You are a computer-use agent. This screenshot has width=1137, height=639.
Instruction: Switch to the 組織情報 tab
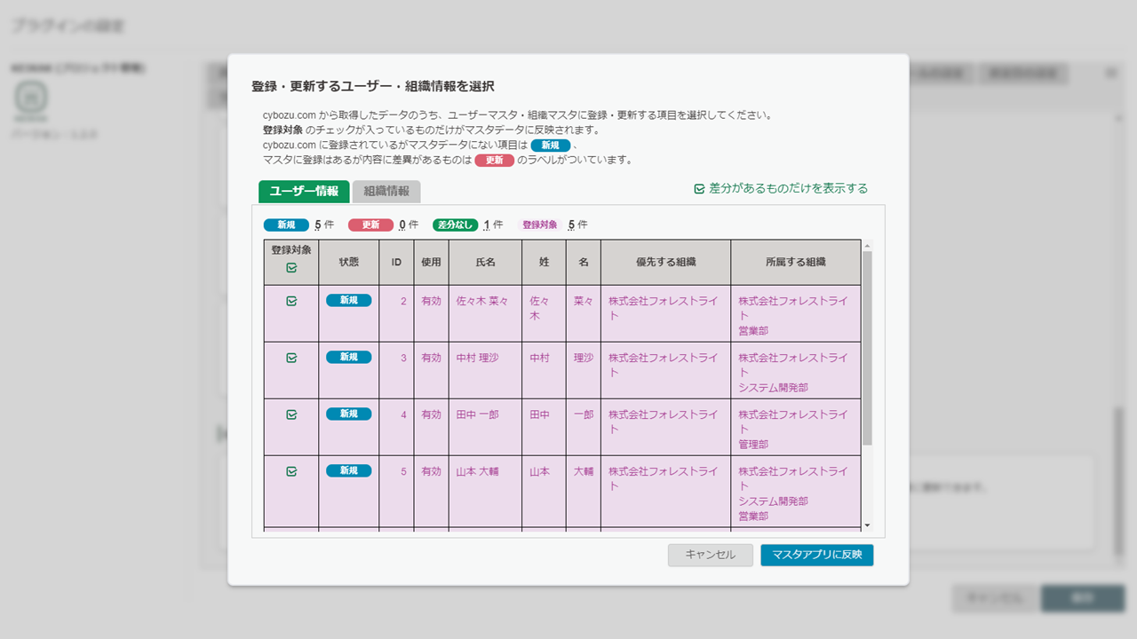(386, 192)
